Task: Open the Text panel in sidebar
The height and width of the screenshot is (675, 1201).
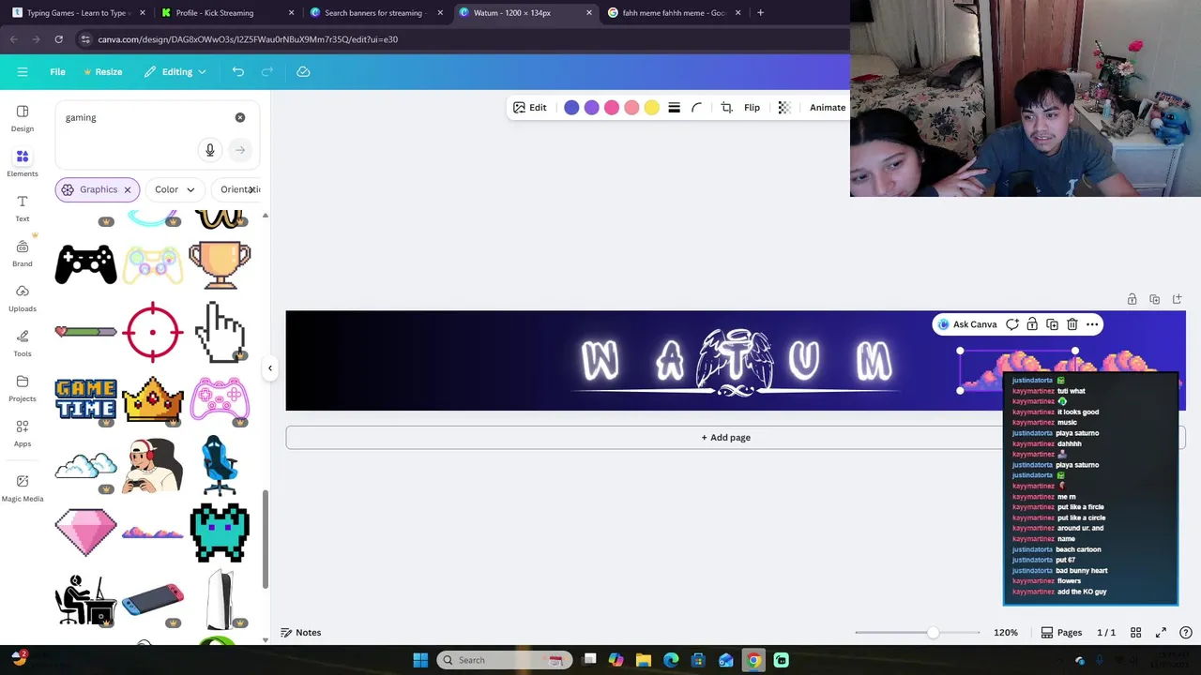Action: click(x=23, y=208)
